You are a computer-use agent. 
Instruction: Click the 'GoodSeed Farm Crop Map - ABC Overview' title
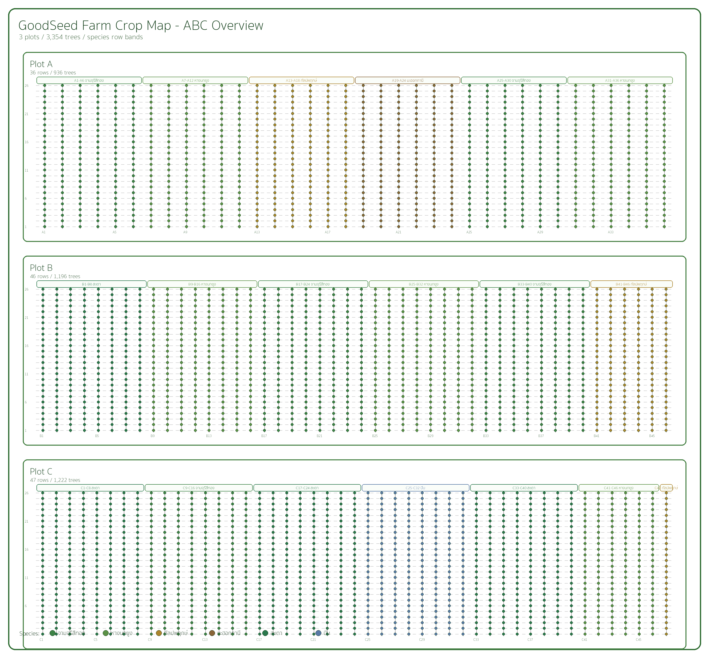coord(141,26)
